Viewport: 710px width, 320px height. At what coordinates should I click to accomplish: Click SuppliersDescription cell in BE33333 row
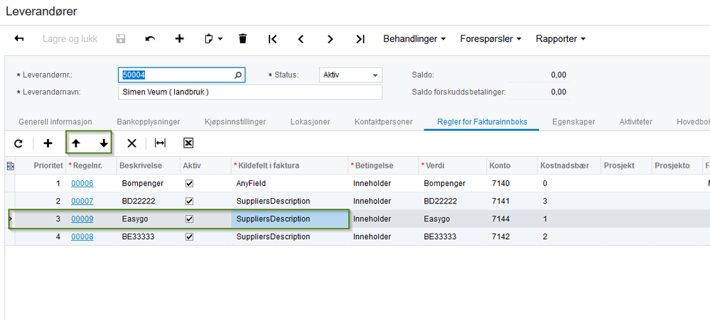tap(289, 236)
